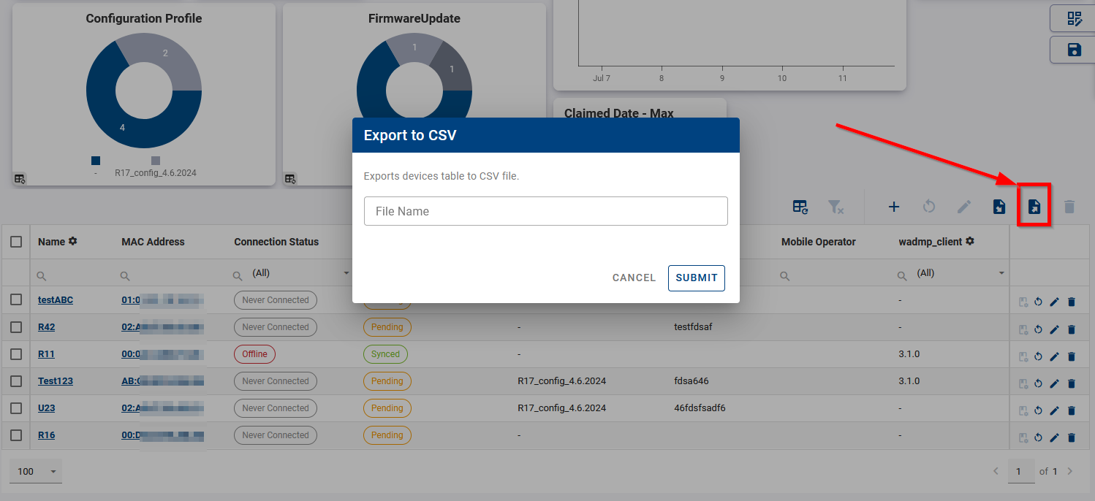Click the pencil icon on row R11
This screenshot has height=501, width=1095.
point(1055,356)
